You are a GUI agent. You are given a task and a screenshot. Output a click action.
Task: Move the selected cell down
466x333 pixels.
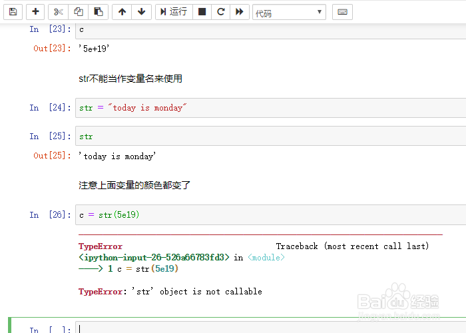tap(141, 12)
